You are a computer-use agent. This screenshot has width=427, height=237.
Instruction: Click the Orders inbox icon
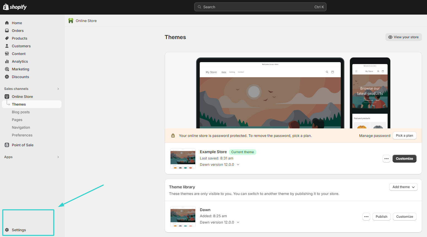click(7, 31)
